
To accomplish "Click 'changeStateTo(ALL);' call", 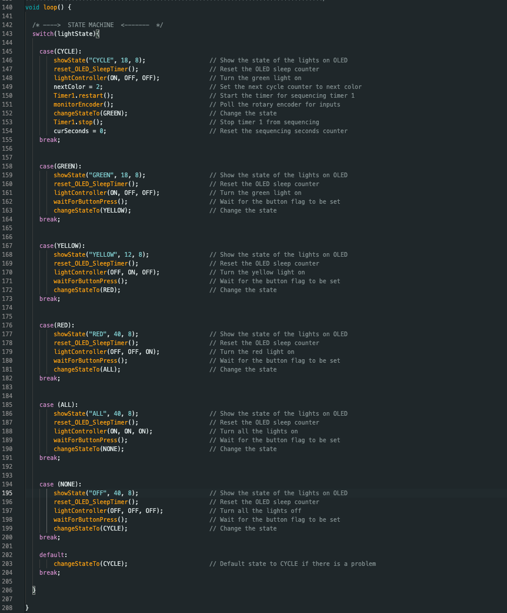I will click(x=87, y=369).
